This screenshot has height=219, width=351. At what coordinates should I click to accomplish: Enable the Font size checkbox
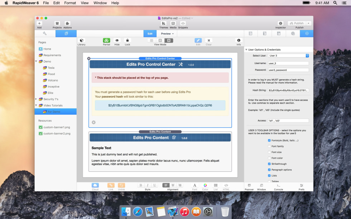pos(269,152)
